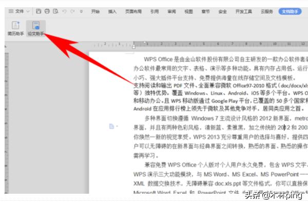308x205 pixels.
Task: Click the line starting 'XML 数据交换技术'
Action: coord(221,183)
